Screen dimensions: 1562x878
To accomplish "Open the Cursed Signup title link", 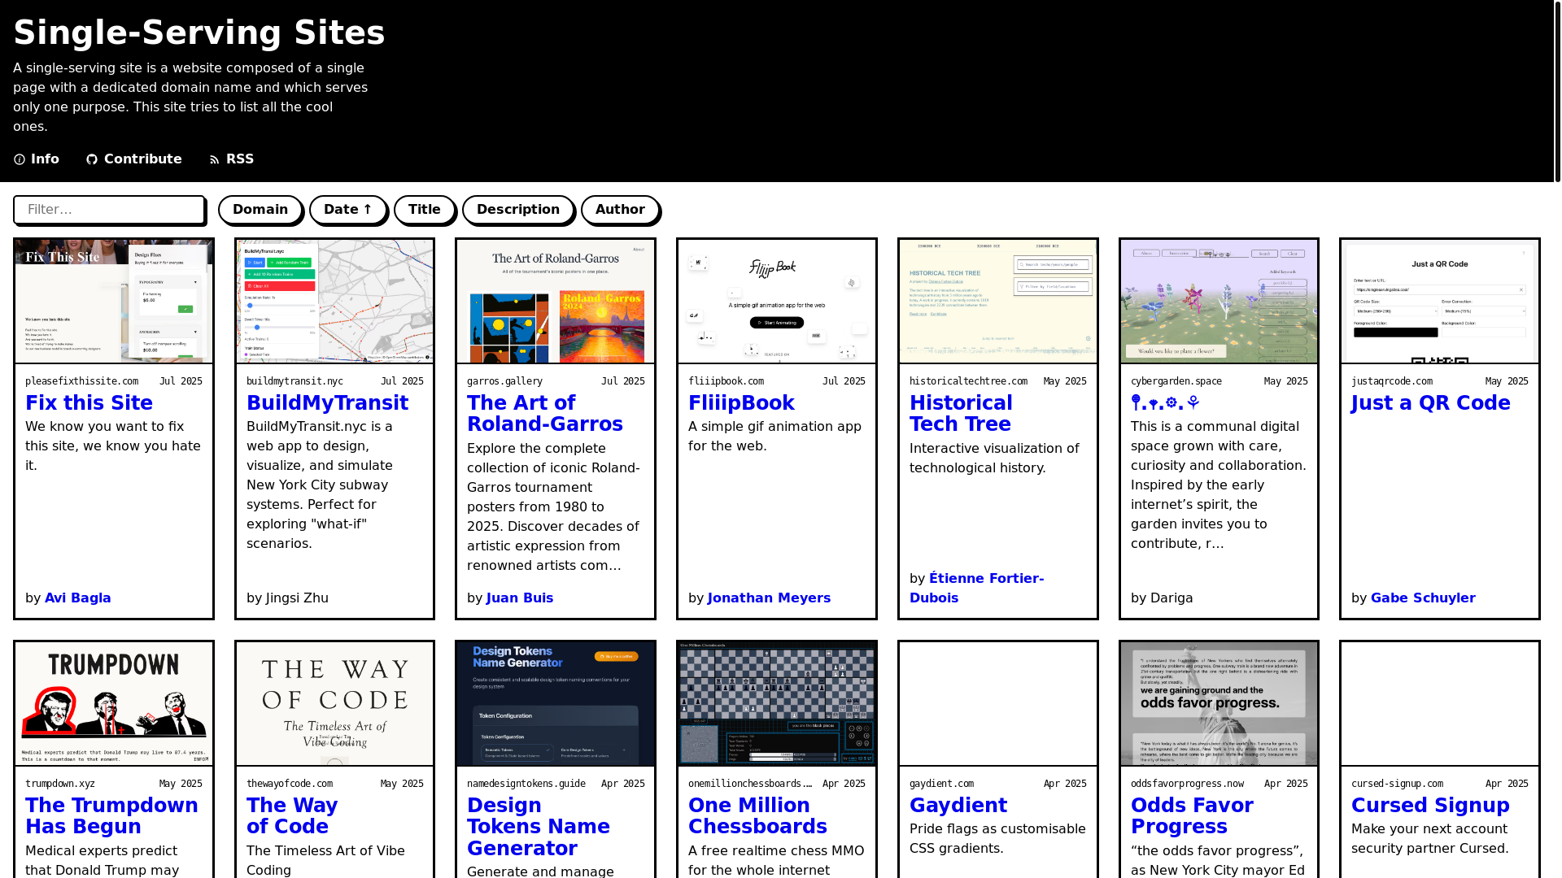I will [x=1430, y=806].
